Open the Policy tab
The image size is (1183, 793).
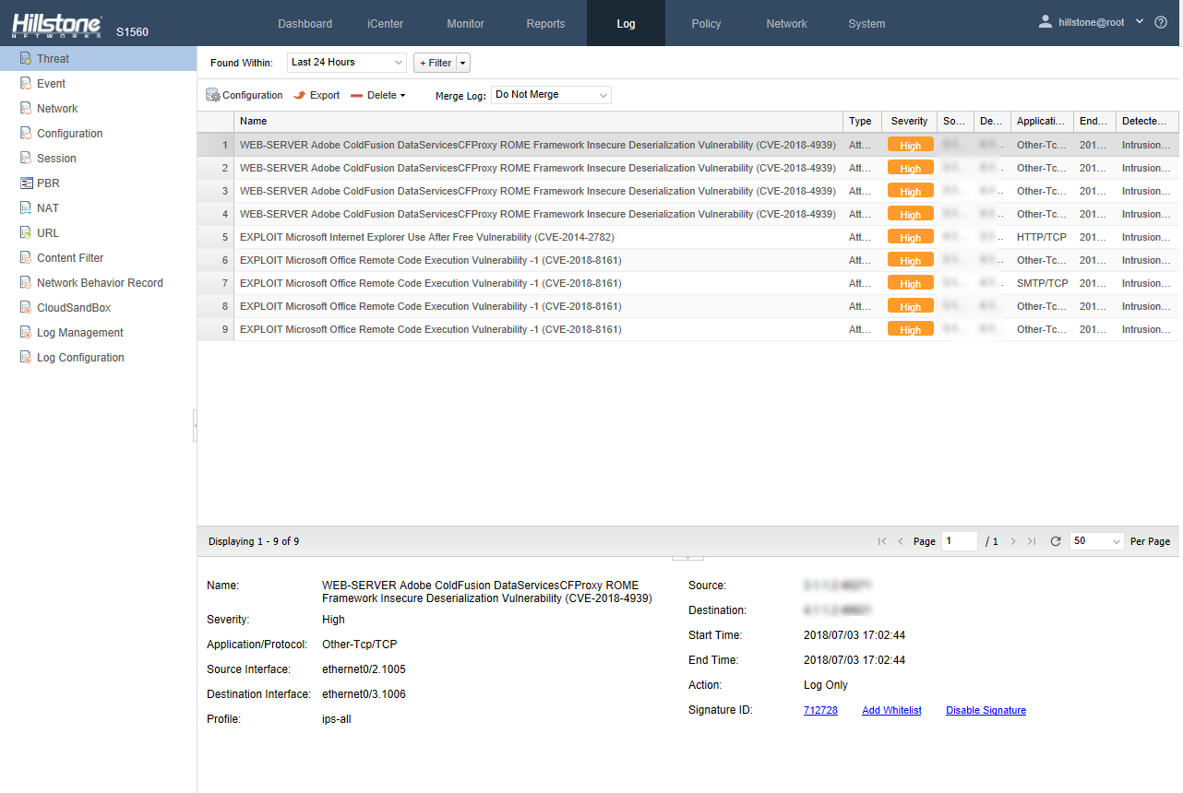(x=706, y=23)
